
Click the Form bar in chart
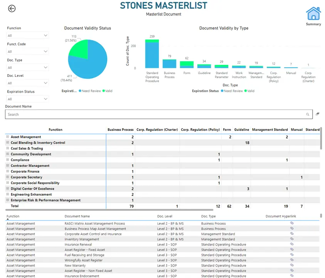[187, 64]
